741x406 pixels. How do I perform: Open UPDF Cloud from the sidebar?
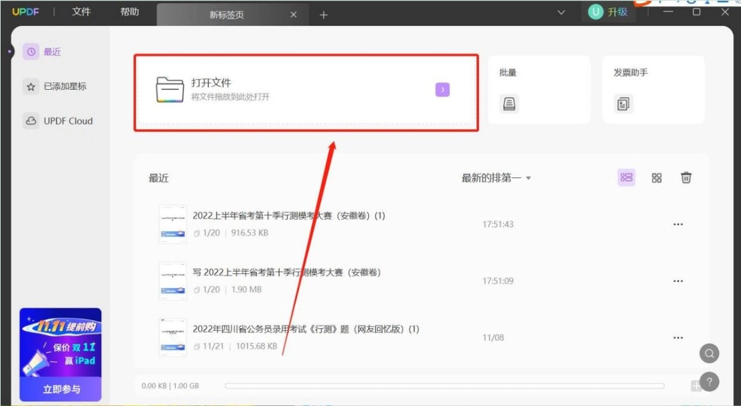(58, 121)
